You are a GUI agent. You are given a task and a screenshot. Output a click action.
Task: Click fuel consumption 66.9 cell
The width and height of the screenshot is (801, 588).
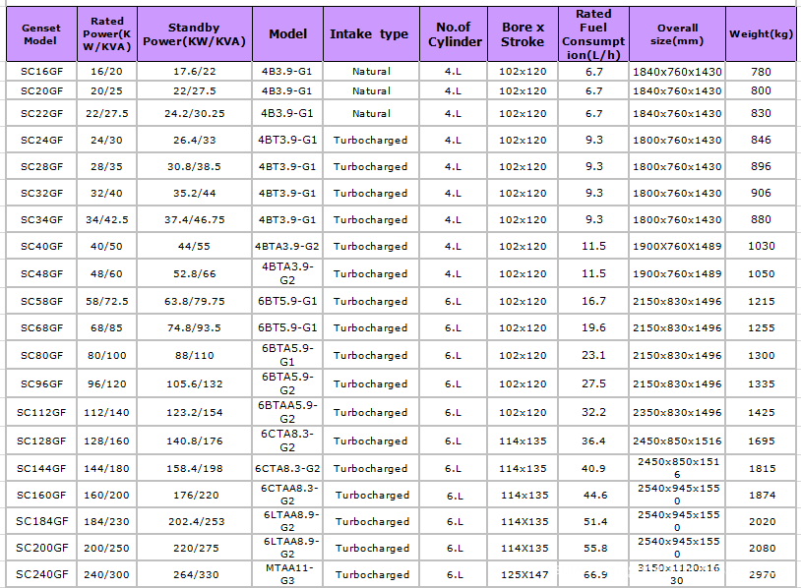click(595, 575)
